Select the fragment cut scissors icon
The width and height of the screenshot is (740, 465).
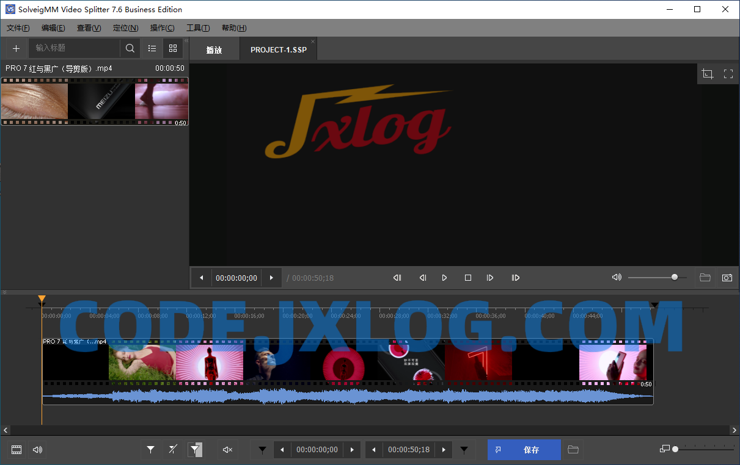(x=172, y=450)
